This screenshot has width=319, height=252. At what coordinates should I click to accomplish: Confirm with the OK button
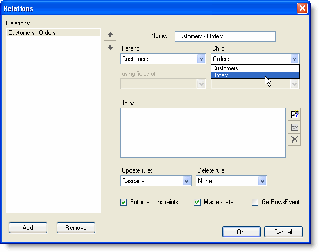pyautogui.click(x=241, y=231)
